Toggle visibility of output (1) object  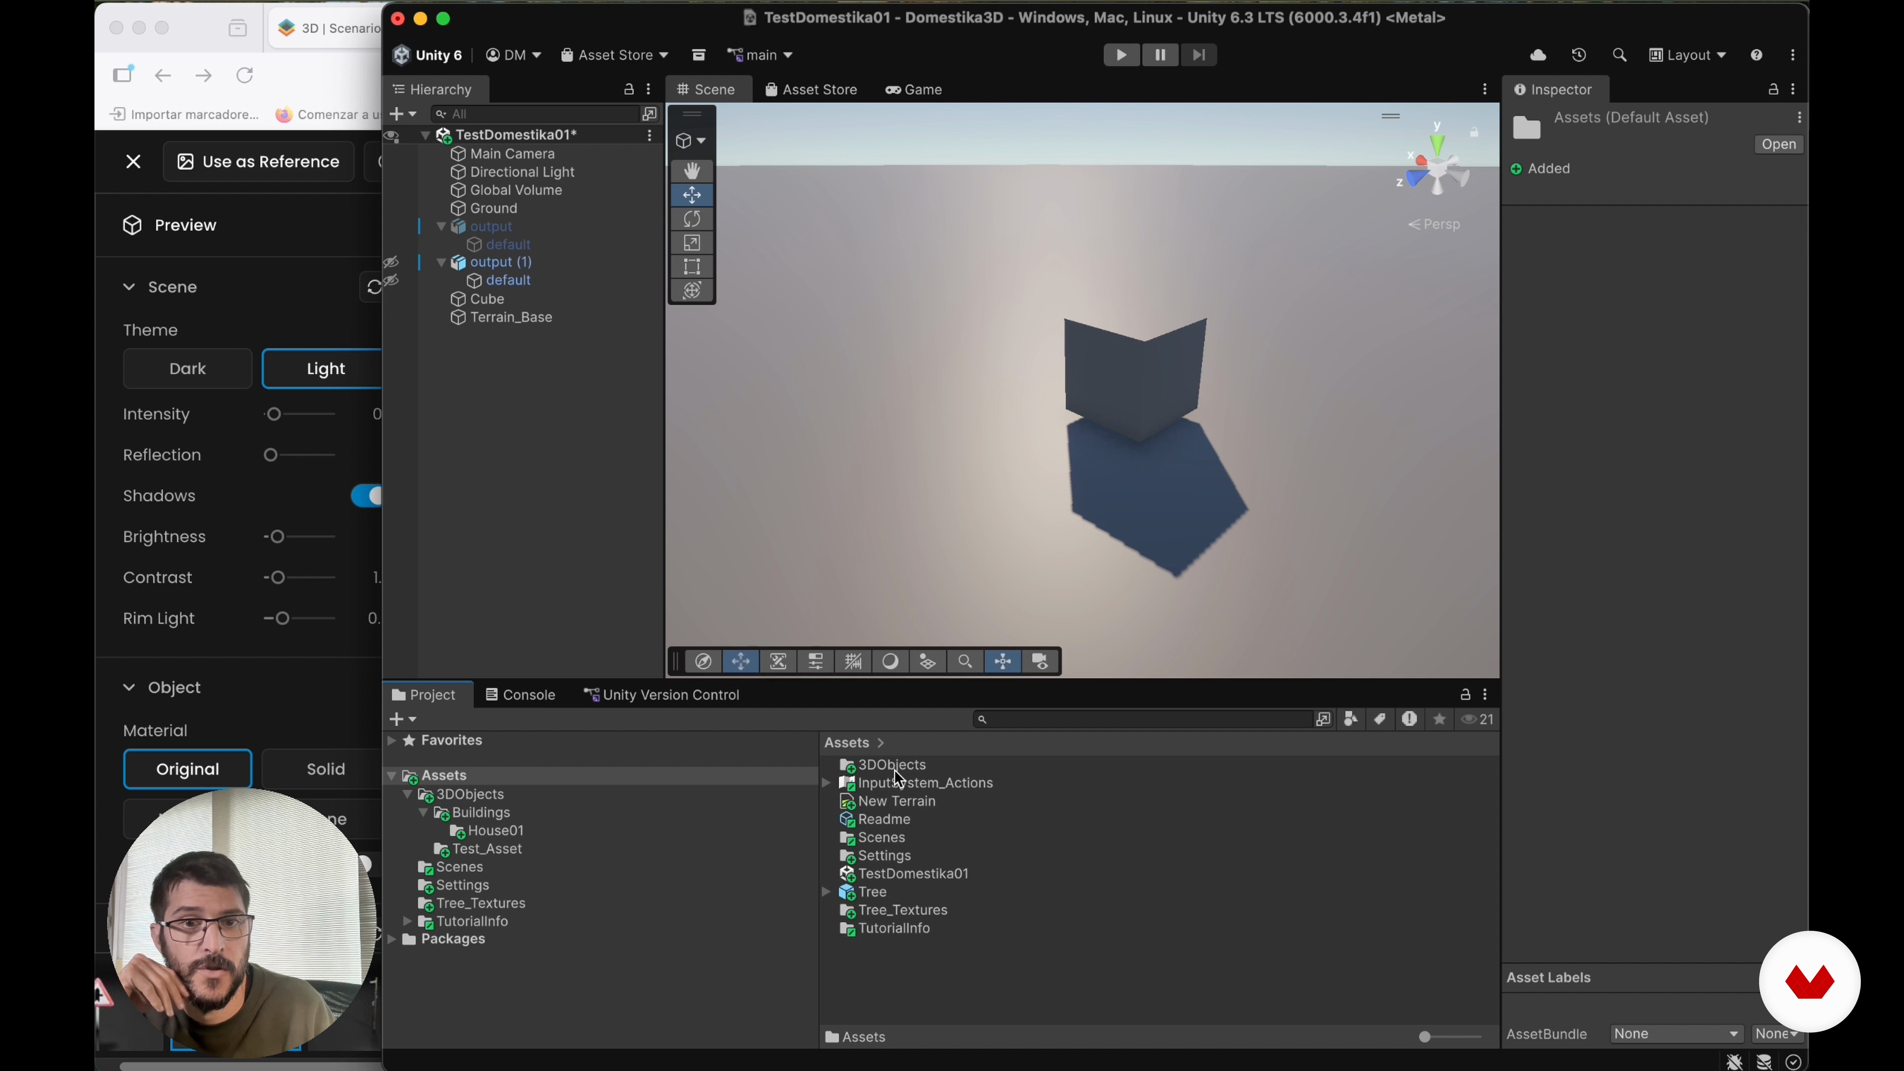(x=392, y=262)
